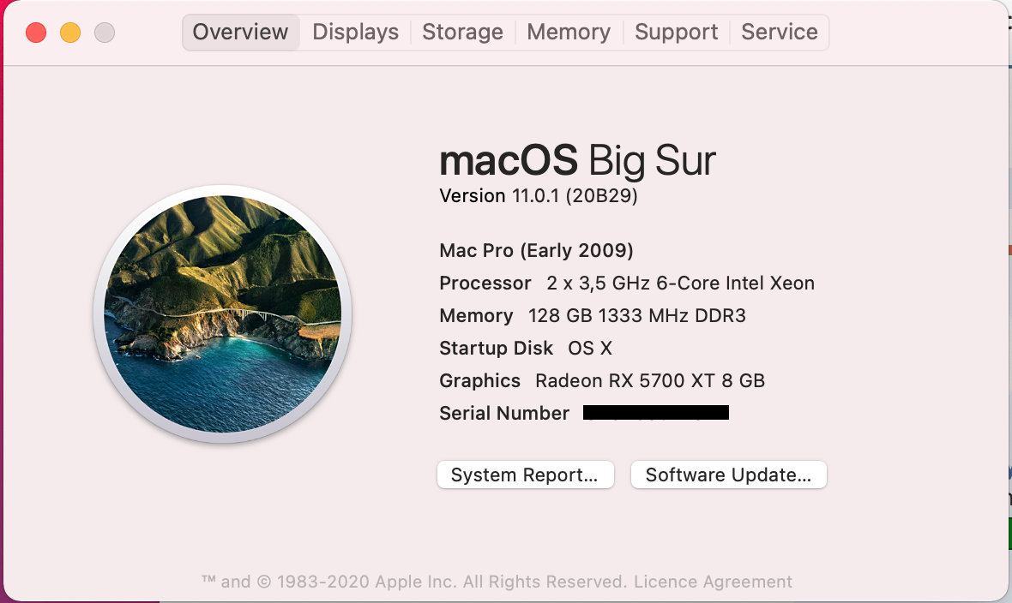Select the Storage tab
The height and width of the screenshot is (603, 1012).
(x=462, y=33)
